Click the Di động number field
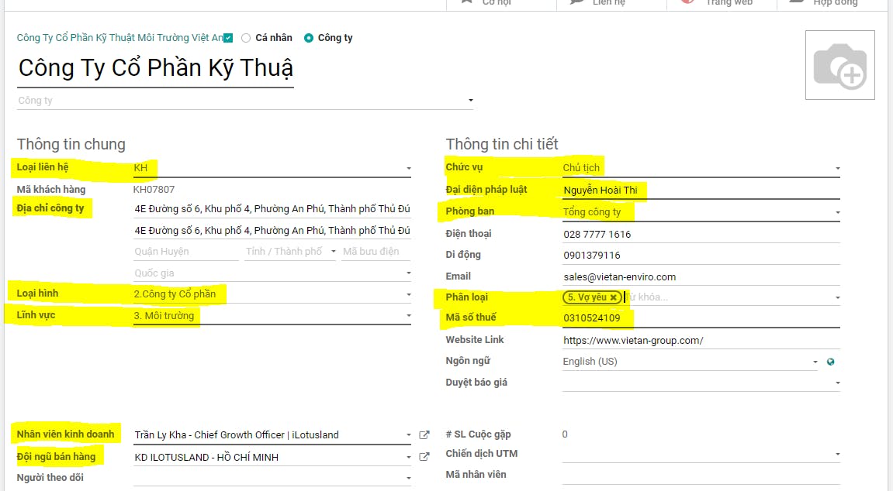Image resolution: width=893 pixels, height=491 pixels. tap(701, 256)
